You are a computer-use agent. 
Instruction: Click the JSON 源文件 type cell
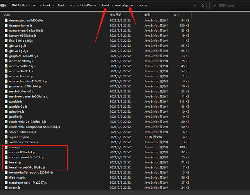pos(153,137)
